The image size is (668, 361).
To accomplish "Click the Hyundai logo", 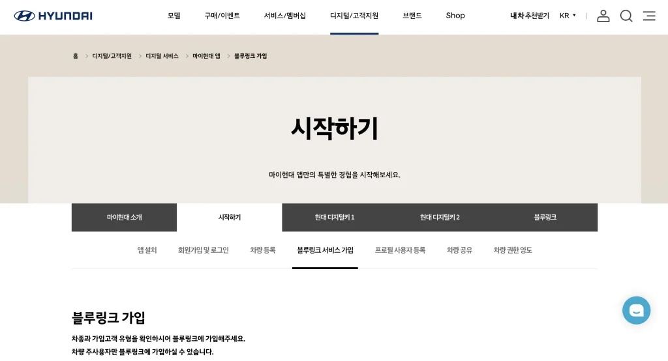I will [53, 16].
